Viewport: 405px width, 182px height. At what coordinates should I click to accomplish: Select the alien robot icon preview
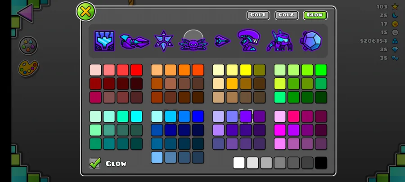point(249,40)
